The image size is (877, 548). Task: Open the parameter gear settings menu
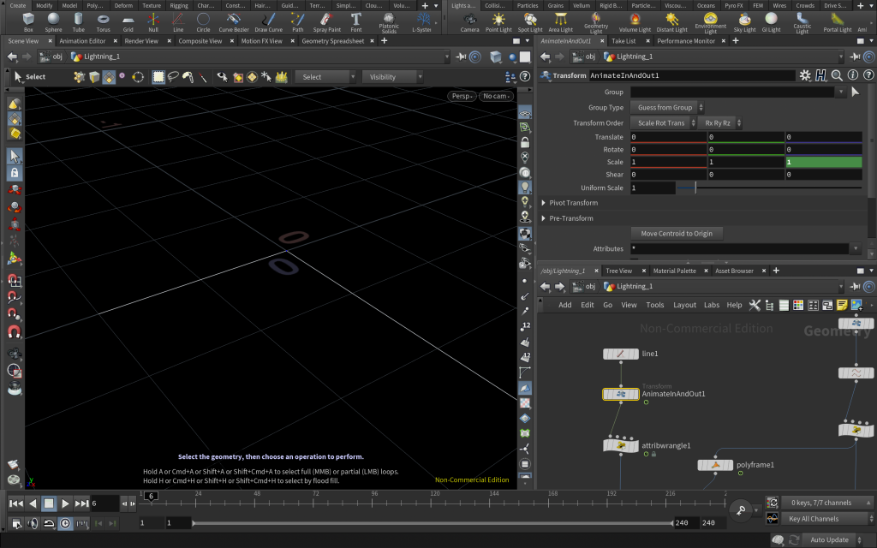(805, 75)
